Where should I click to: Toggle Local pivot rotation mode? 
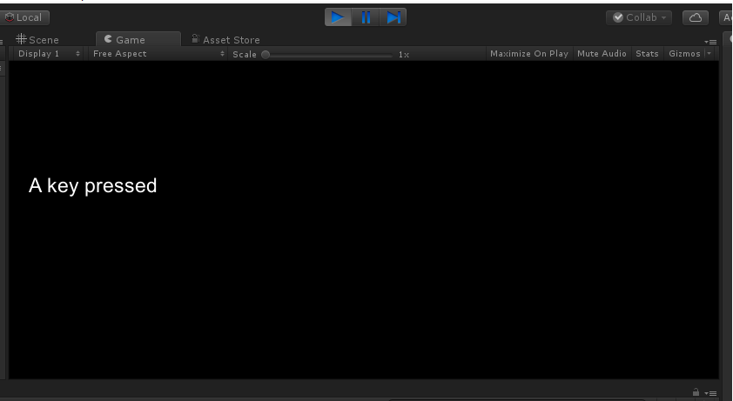pyautogui.click(x=24, y=17)
